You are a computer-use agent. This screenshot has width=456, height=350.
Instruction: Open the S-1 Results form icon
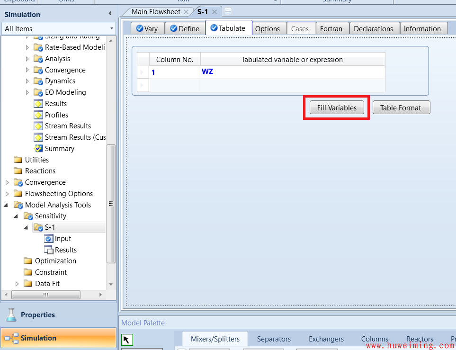[x=48, y=250]
